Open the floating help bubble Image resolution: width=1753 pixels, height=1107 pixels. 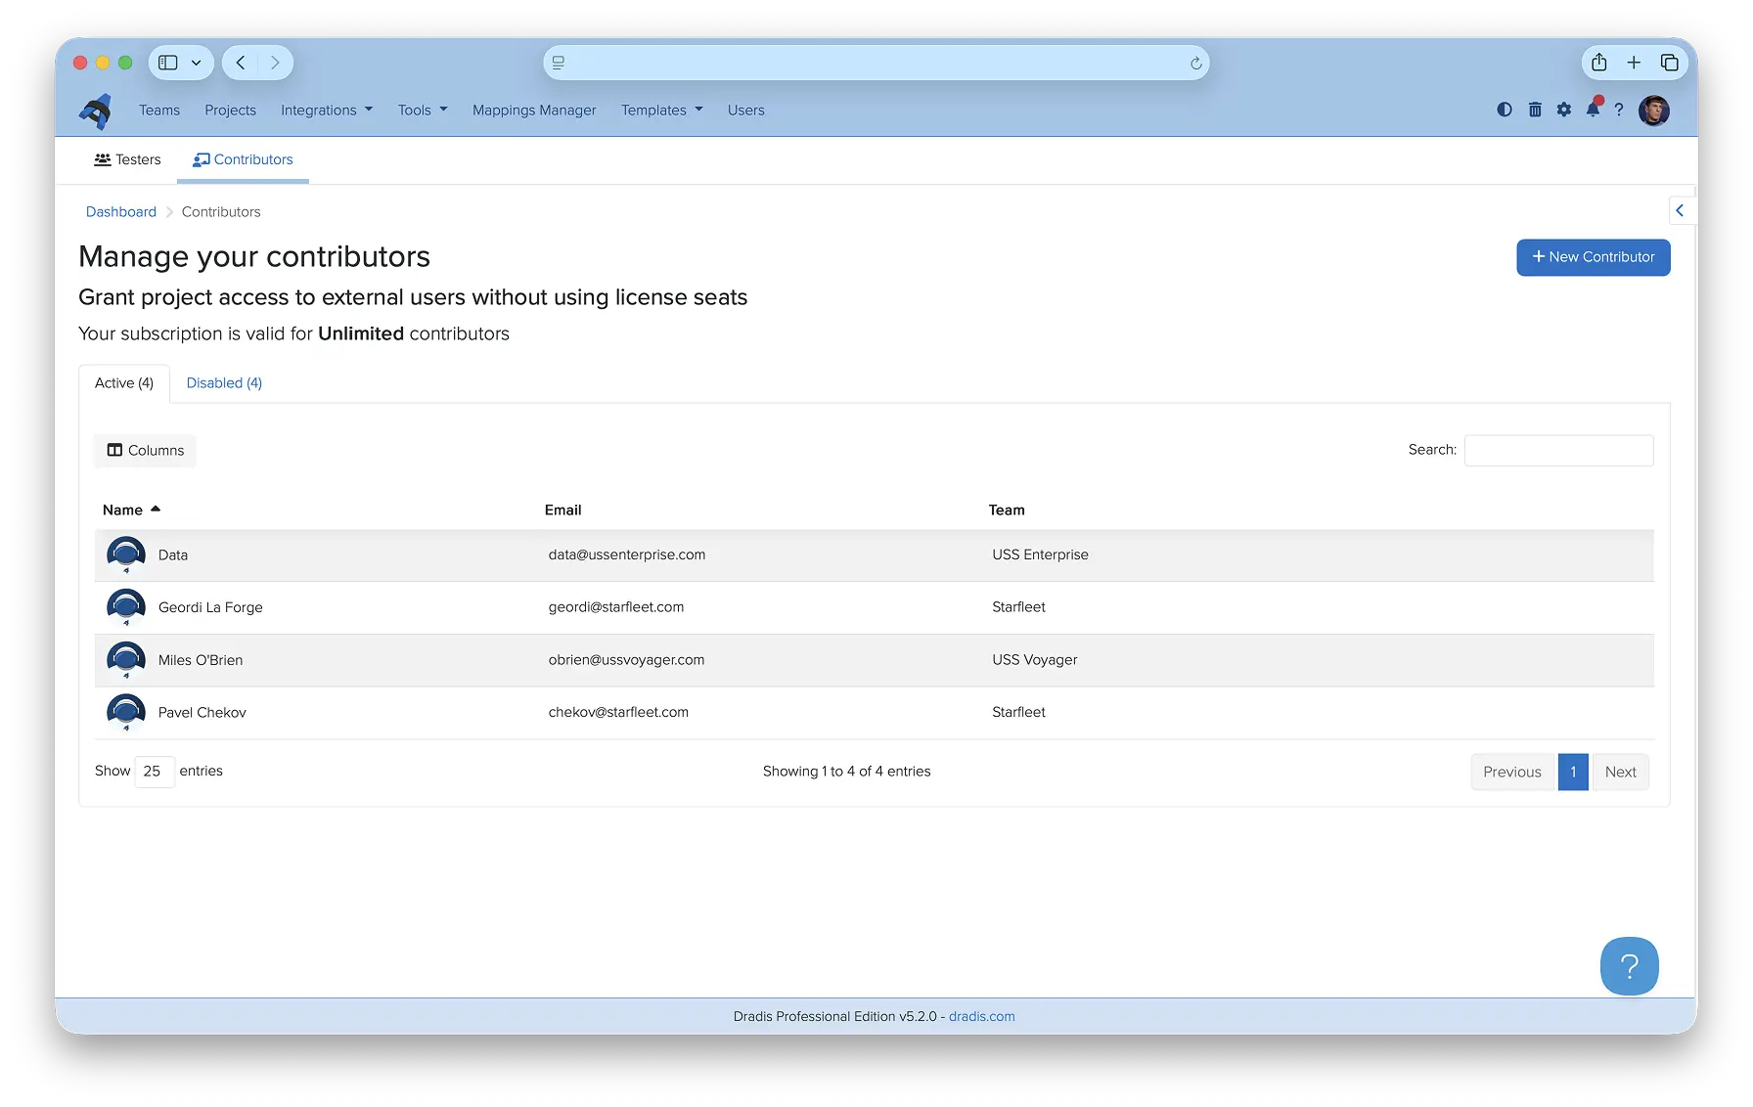(x=1629, y=966)
